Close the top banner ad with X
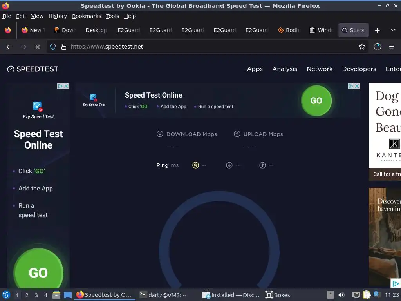Image resolution: width=401 pixels, height=301 pixels. click(357, 86)
